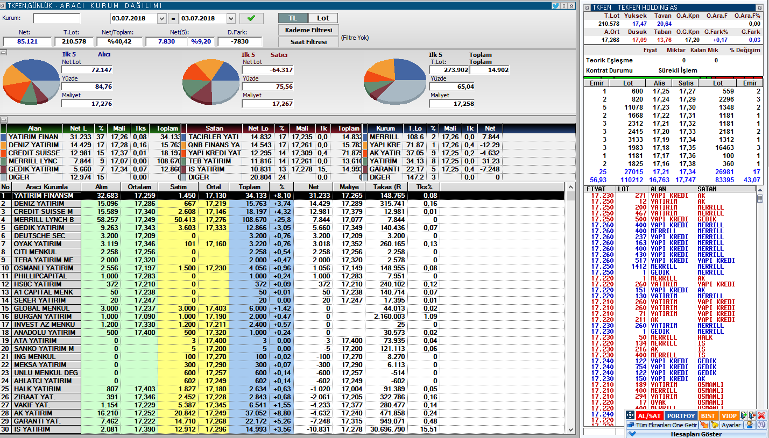Click the red X icon in floating toolbar
Viewport: 769px width, 438px height.
(x=761, y=415)
